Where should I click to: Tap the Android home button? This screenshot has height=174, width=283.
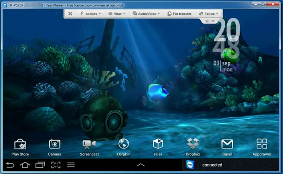25,165
